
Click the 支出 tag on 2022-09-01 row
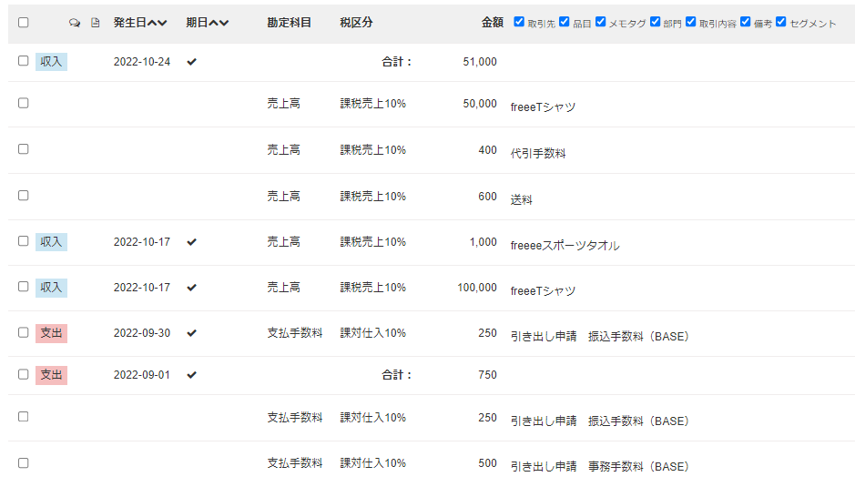[51, 375]
